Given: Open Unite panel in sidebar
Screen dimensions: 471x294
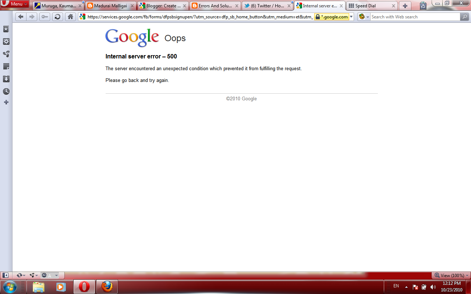Looking at the screenshot, I should click(6, 54).
